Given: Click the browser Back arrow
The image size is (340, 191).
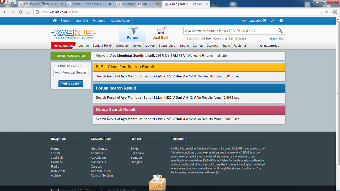Looking at the screenshot, I should pos(5,12).
